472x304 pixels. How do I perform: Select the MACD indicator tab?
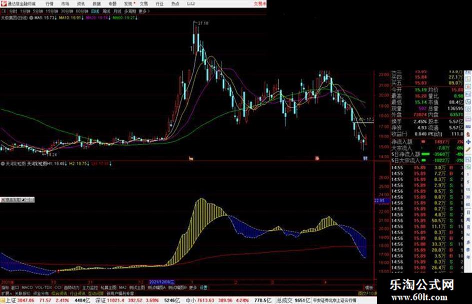(x=27, y=288)
